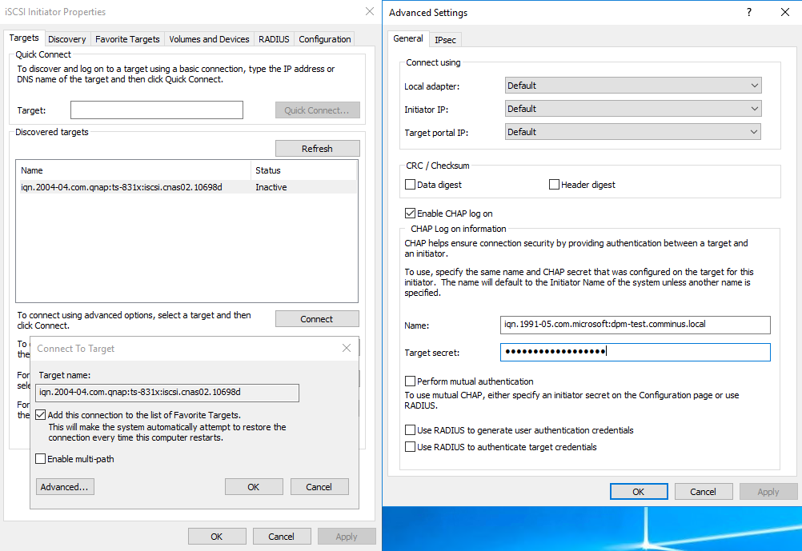Open the Discovery tab

66,39
